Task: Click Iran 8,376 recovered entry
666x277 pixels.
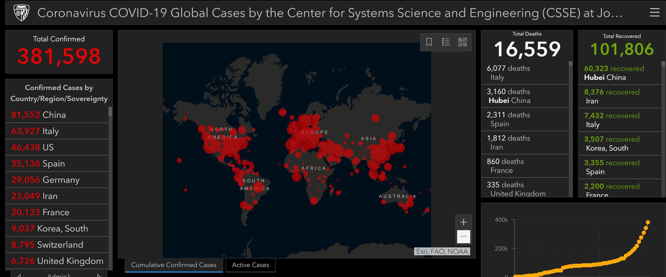Action: [x=620, y=96]
